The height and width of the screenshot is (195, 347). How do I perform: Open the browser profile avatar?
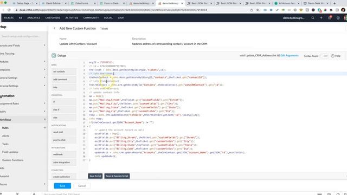[343, 10]
